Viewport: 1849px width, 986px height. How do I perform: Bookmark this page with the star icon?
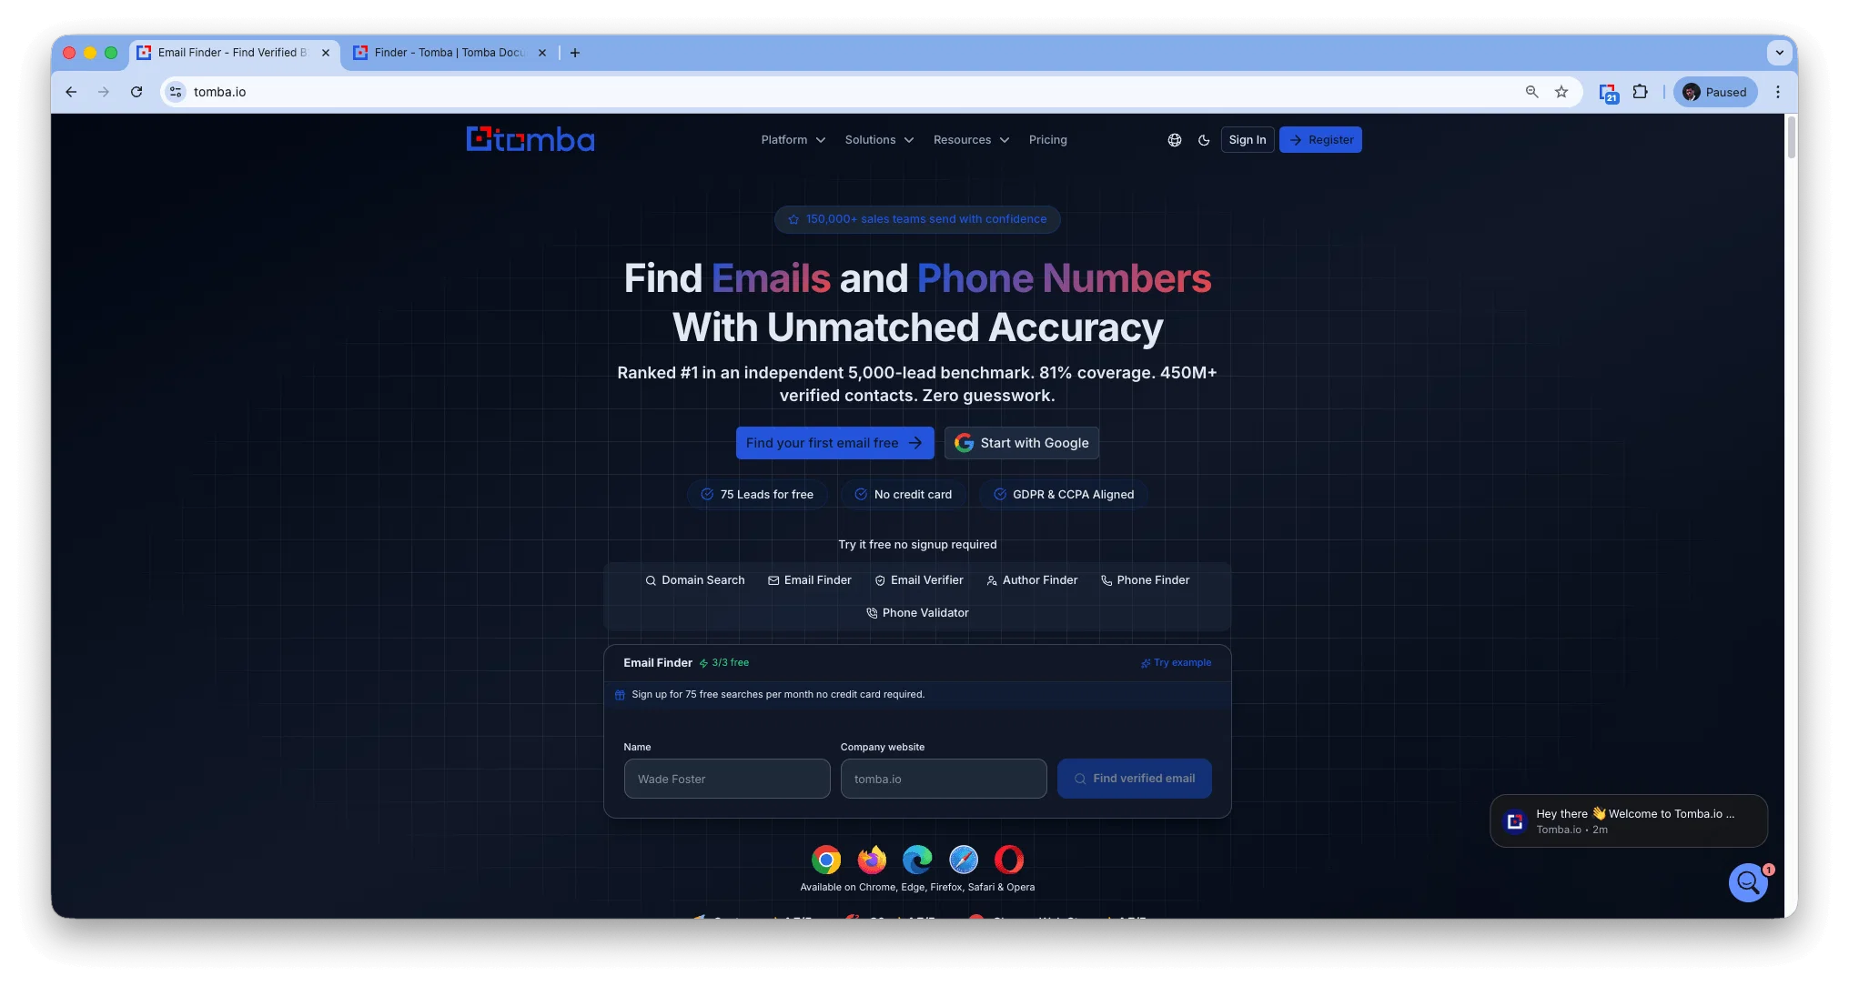(x=1561, y=92)
